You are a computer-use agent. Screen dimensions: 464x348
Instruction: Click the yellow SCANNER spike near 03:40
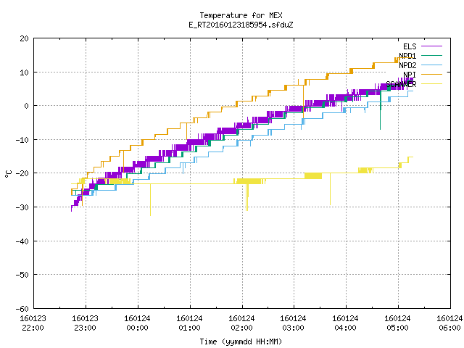pos(331,189)
